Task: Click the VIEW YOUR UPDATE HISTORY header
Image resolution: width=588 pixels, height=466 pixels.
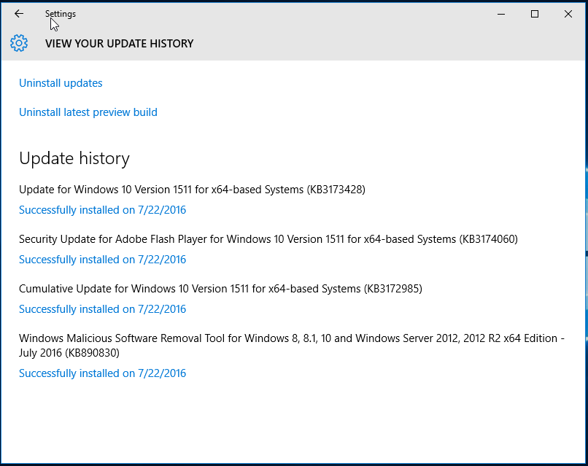Action: [119, 44]
